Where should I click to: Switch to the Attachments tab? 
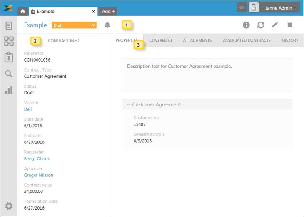197,40
